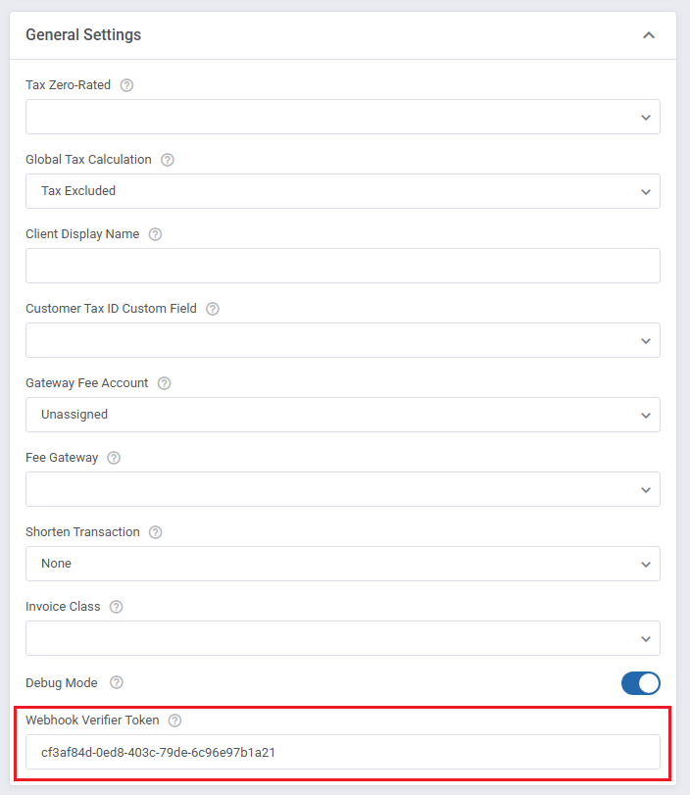
Task: Disable the Debug Mode toggle
Action: coord(641,683)
